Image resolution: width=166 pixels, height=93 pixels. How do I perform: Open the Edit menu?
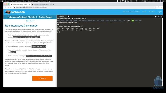[16, 1]
